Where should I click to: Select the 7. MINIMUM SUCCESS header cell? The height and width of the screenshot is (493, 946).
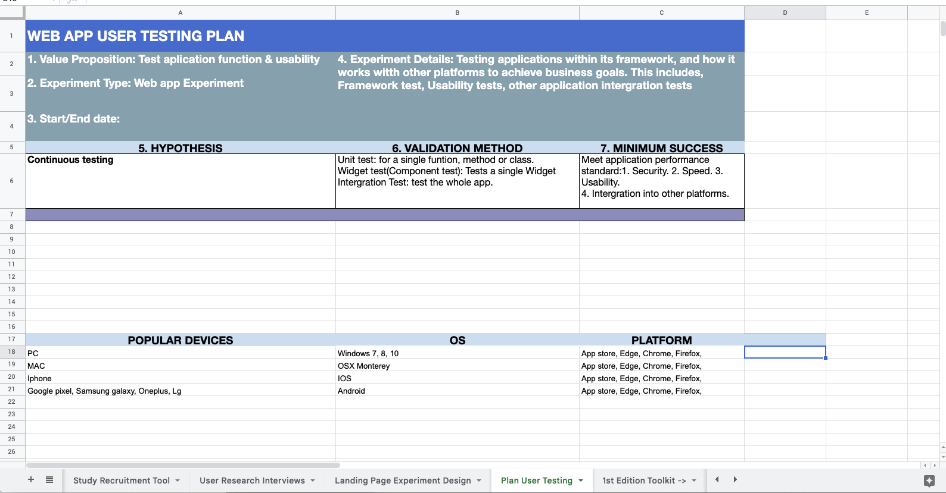[x=662, y=147]
